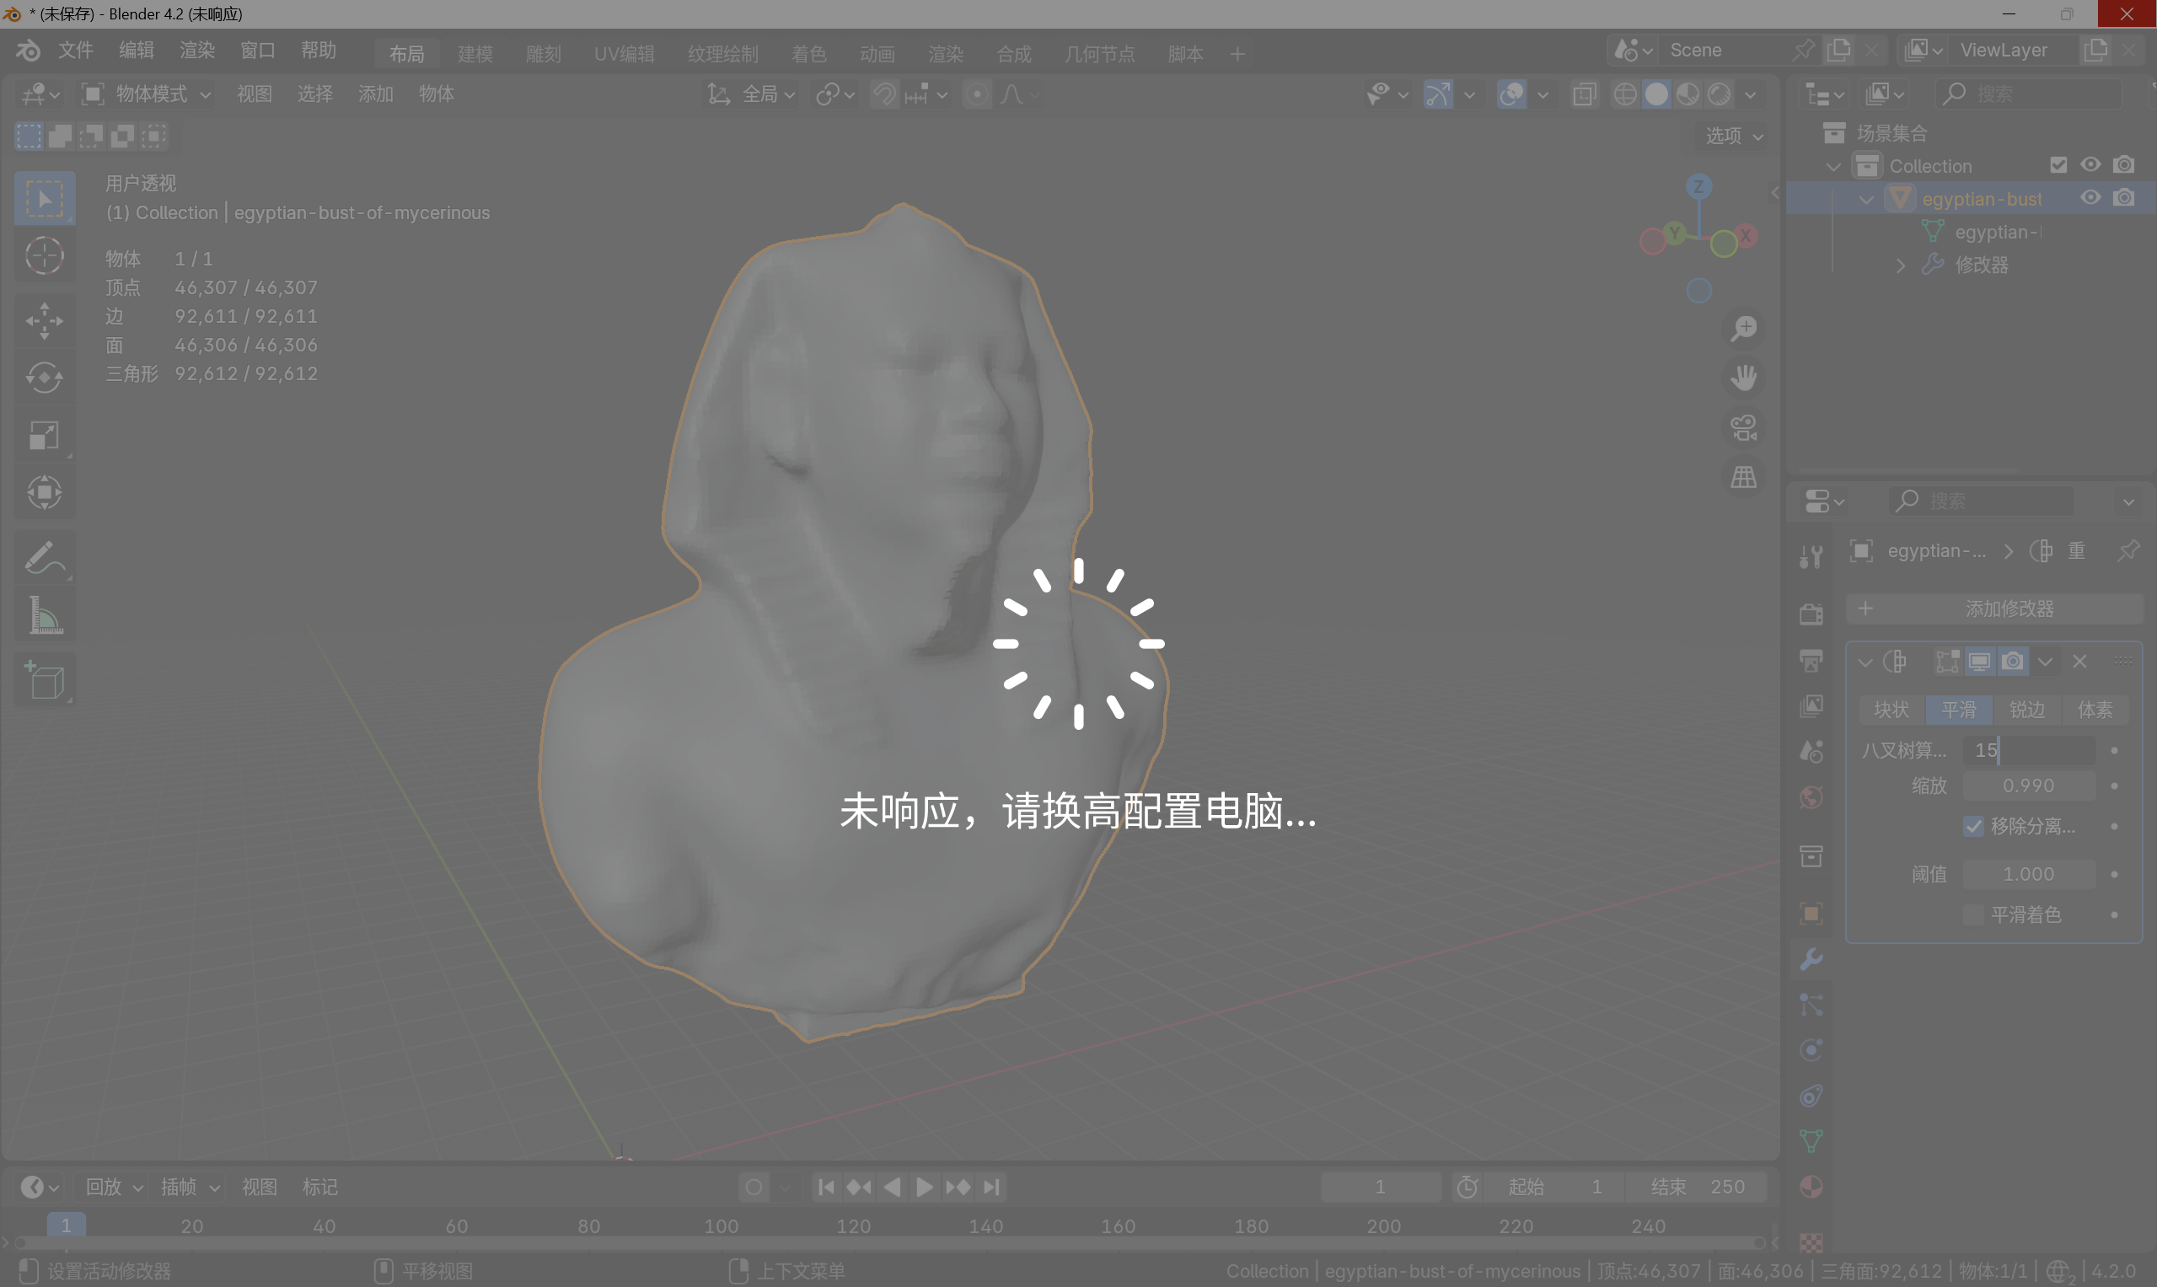Screen dimensions: 2157x1287
Task: Toggle modifier edit mode display icon
Action: pyautogui.click(x=1947, y=662)
